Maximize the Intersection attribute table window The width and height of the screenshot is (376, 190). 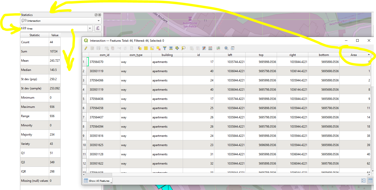tap(357, 40)
